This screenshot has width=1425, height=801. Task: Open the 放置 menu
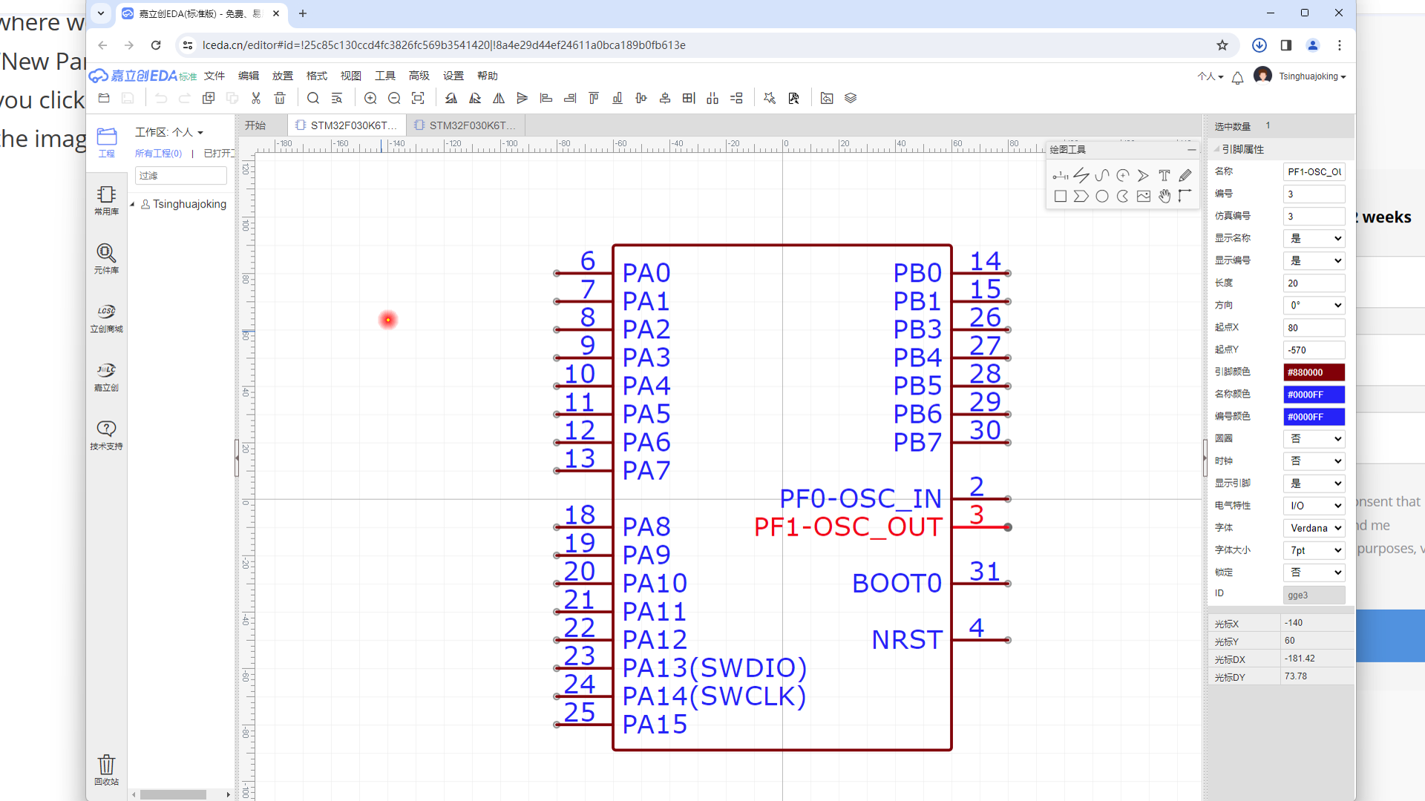coord(283,76)
